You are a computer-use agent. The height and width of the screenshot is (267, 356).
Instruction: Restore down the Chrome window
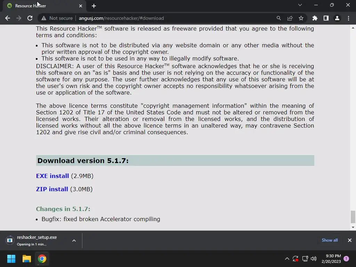pyautogui.click(x=332, y=5)
